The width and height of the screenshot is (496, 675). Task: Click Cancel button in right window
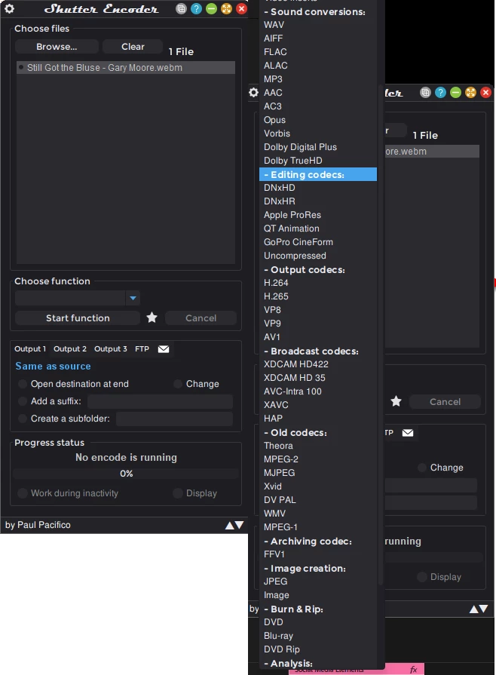pos(445,402)
